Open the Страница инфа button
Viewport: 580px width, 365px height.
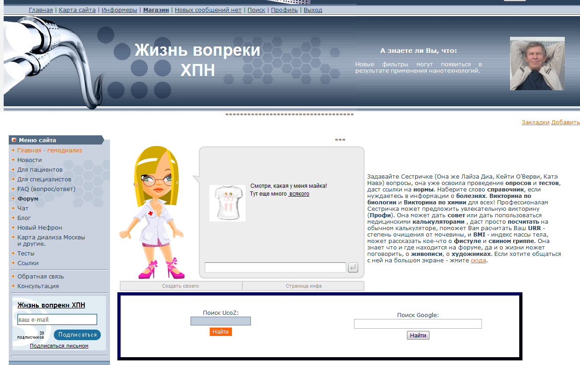pyautogui.click(x=303, y=286)
